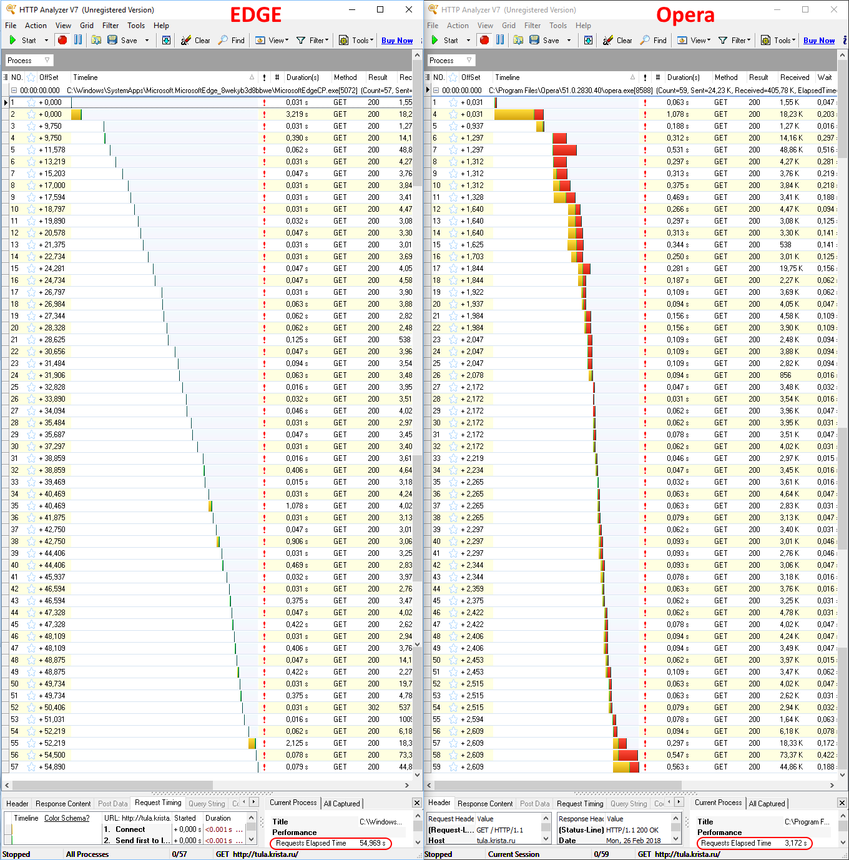The width and height of the screenshot is (849, 860).
Task: Collapse the MicrosoftEdgeCP.exe process group
Action: 14,91
